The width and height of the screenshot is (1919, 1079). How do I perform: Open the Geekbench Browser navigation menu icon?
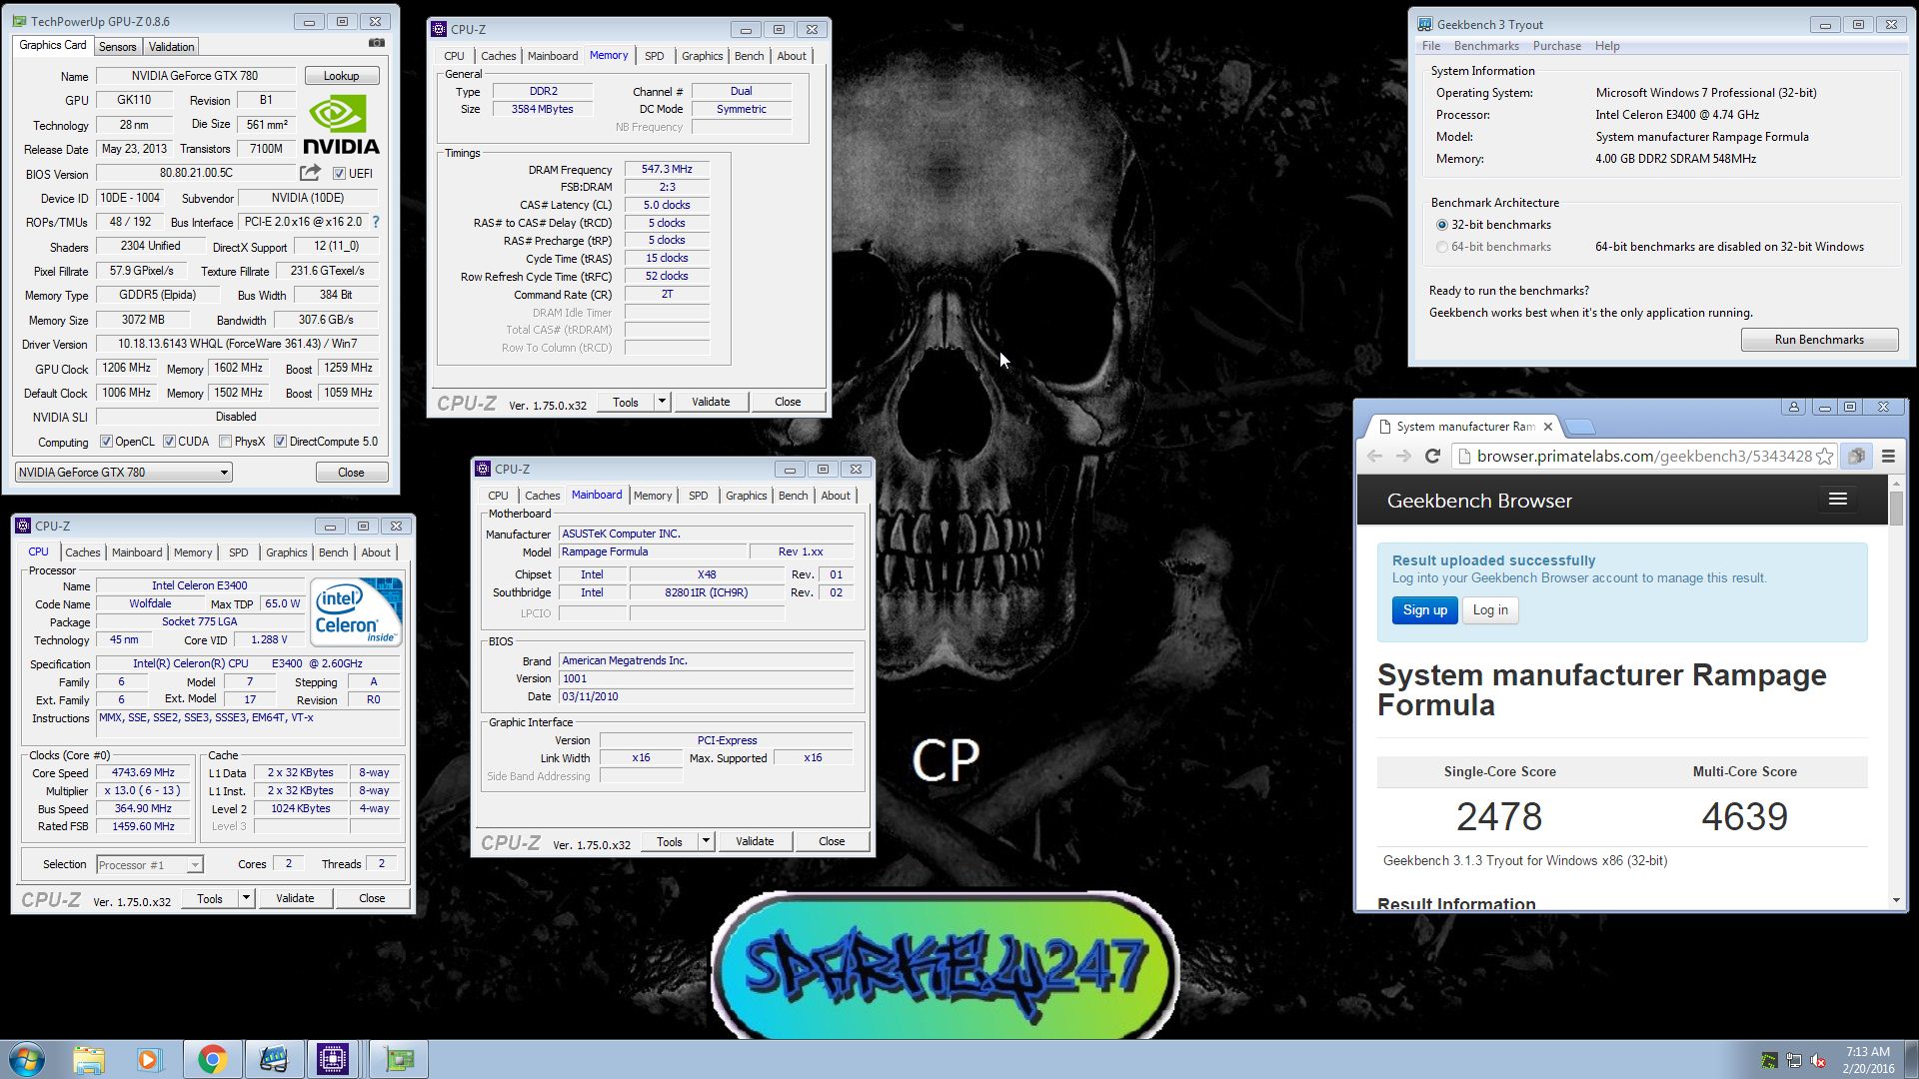(1837, 500)
